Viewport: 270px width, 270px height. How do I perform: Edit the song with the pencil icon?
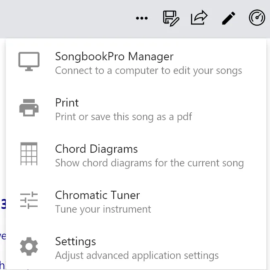tap(229, 18)
